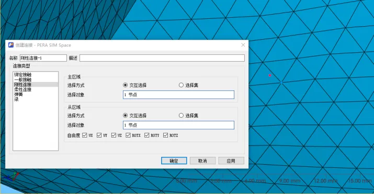Click the 取消 button
Screen dimensions: 374x194
(202, 161)
